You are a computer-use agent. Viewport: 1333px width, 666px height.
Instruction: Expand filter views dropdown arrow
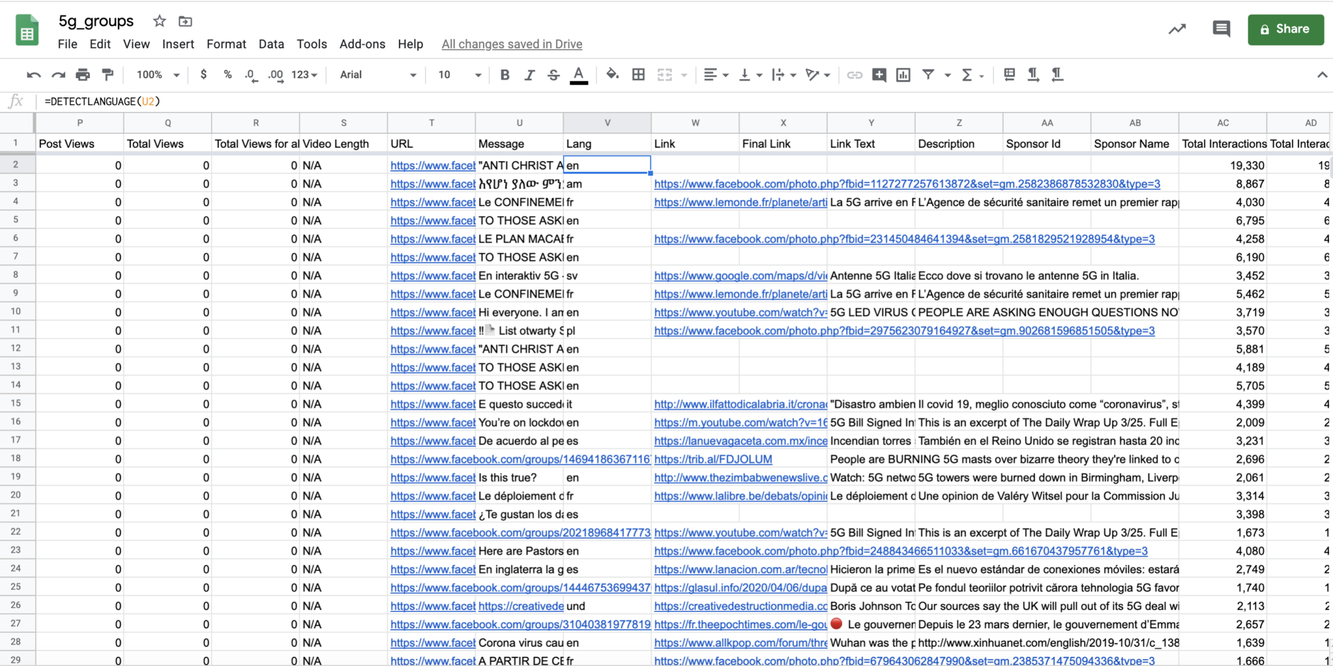pyautogui.click(x=948, y=75)
